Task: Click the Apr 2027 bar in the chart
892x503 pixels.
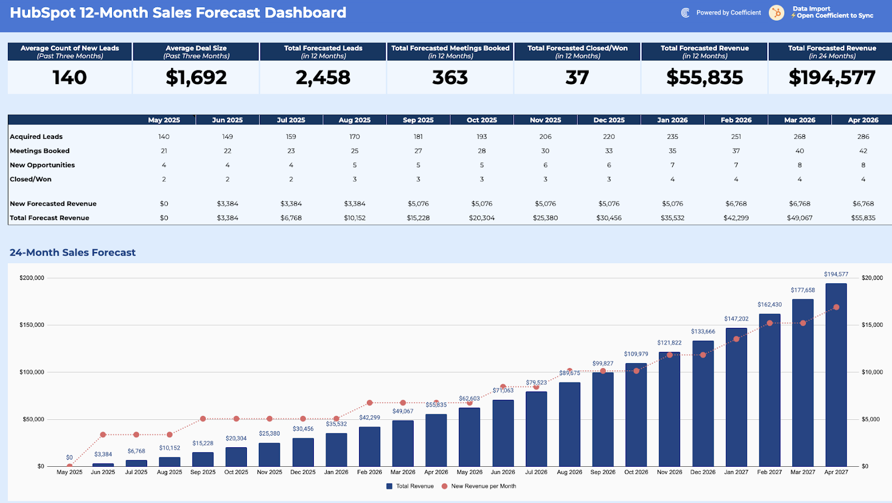Action: (x=836, y=375)
